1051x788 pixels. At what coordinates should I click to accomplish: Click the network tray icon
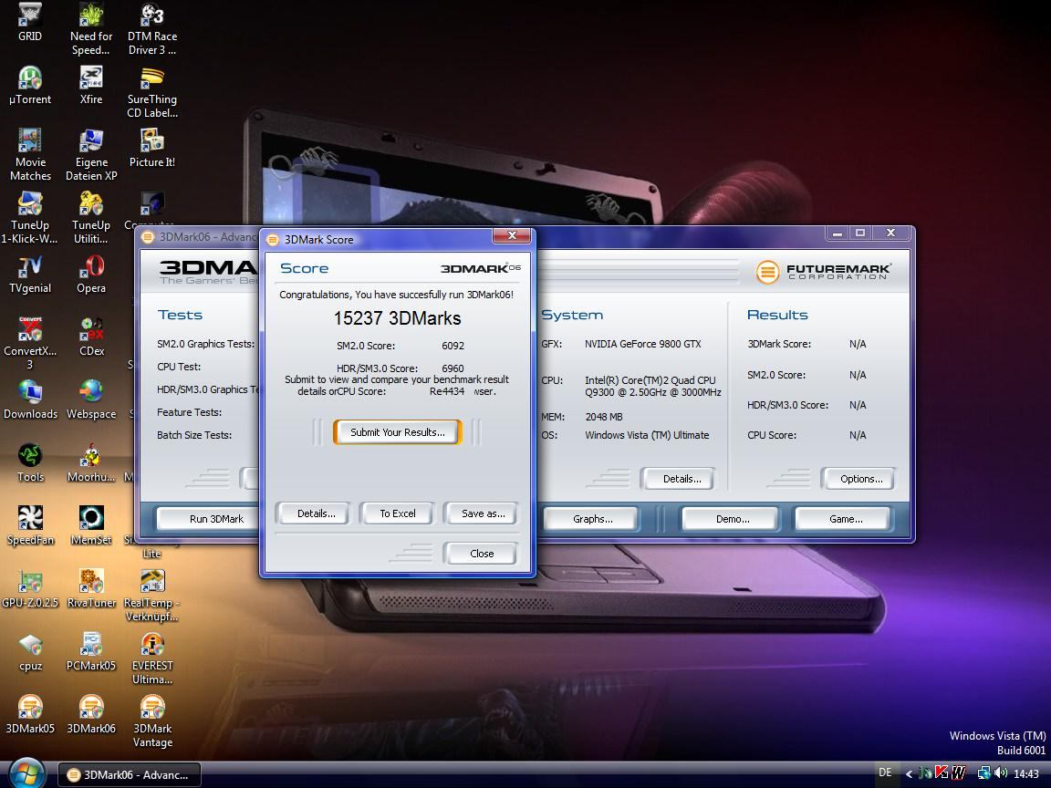pyautogui.click(x=984, y=773)
